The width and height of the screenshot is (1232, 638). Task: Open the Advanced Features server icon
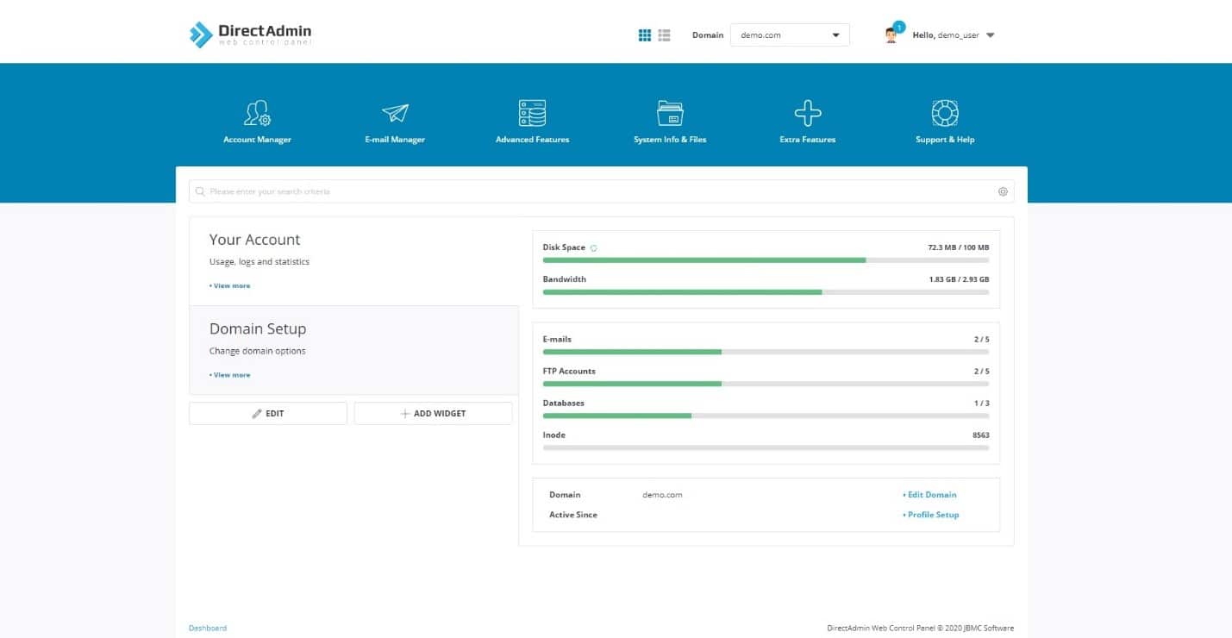pos(532,113)
